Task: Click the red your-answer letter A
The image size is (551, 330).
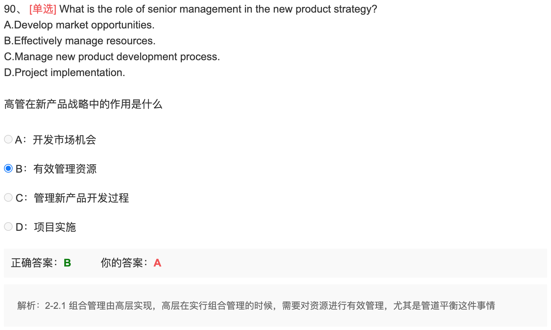Action: (x=157, y=263)
